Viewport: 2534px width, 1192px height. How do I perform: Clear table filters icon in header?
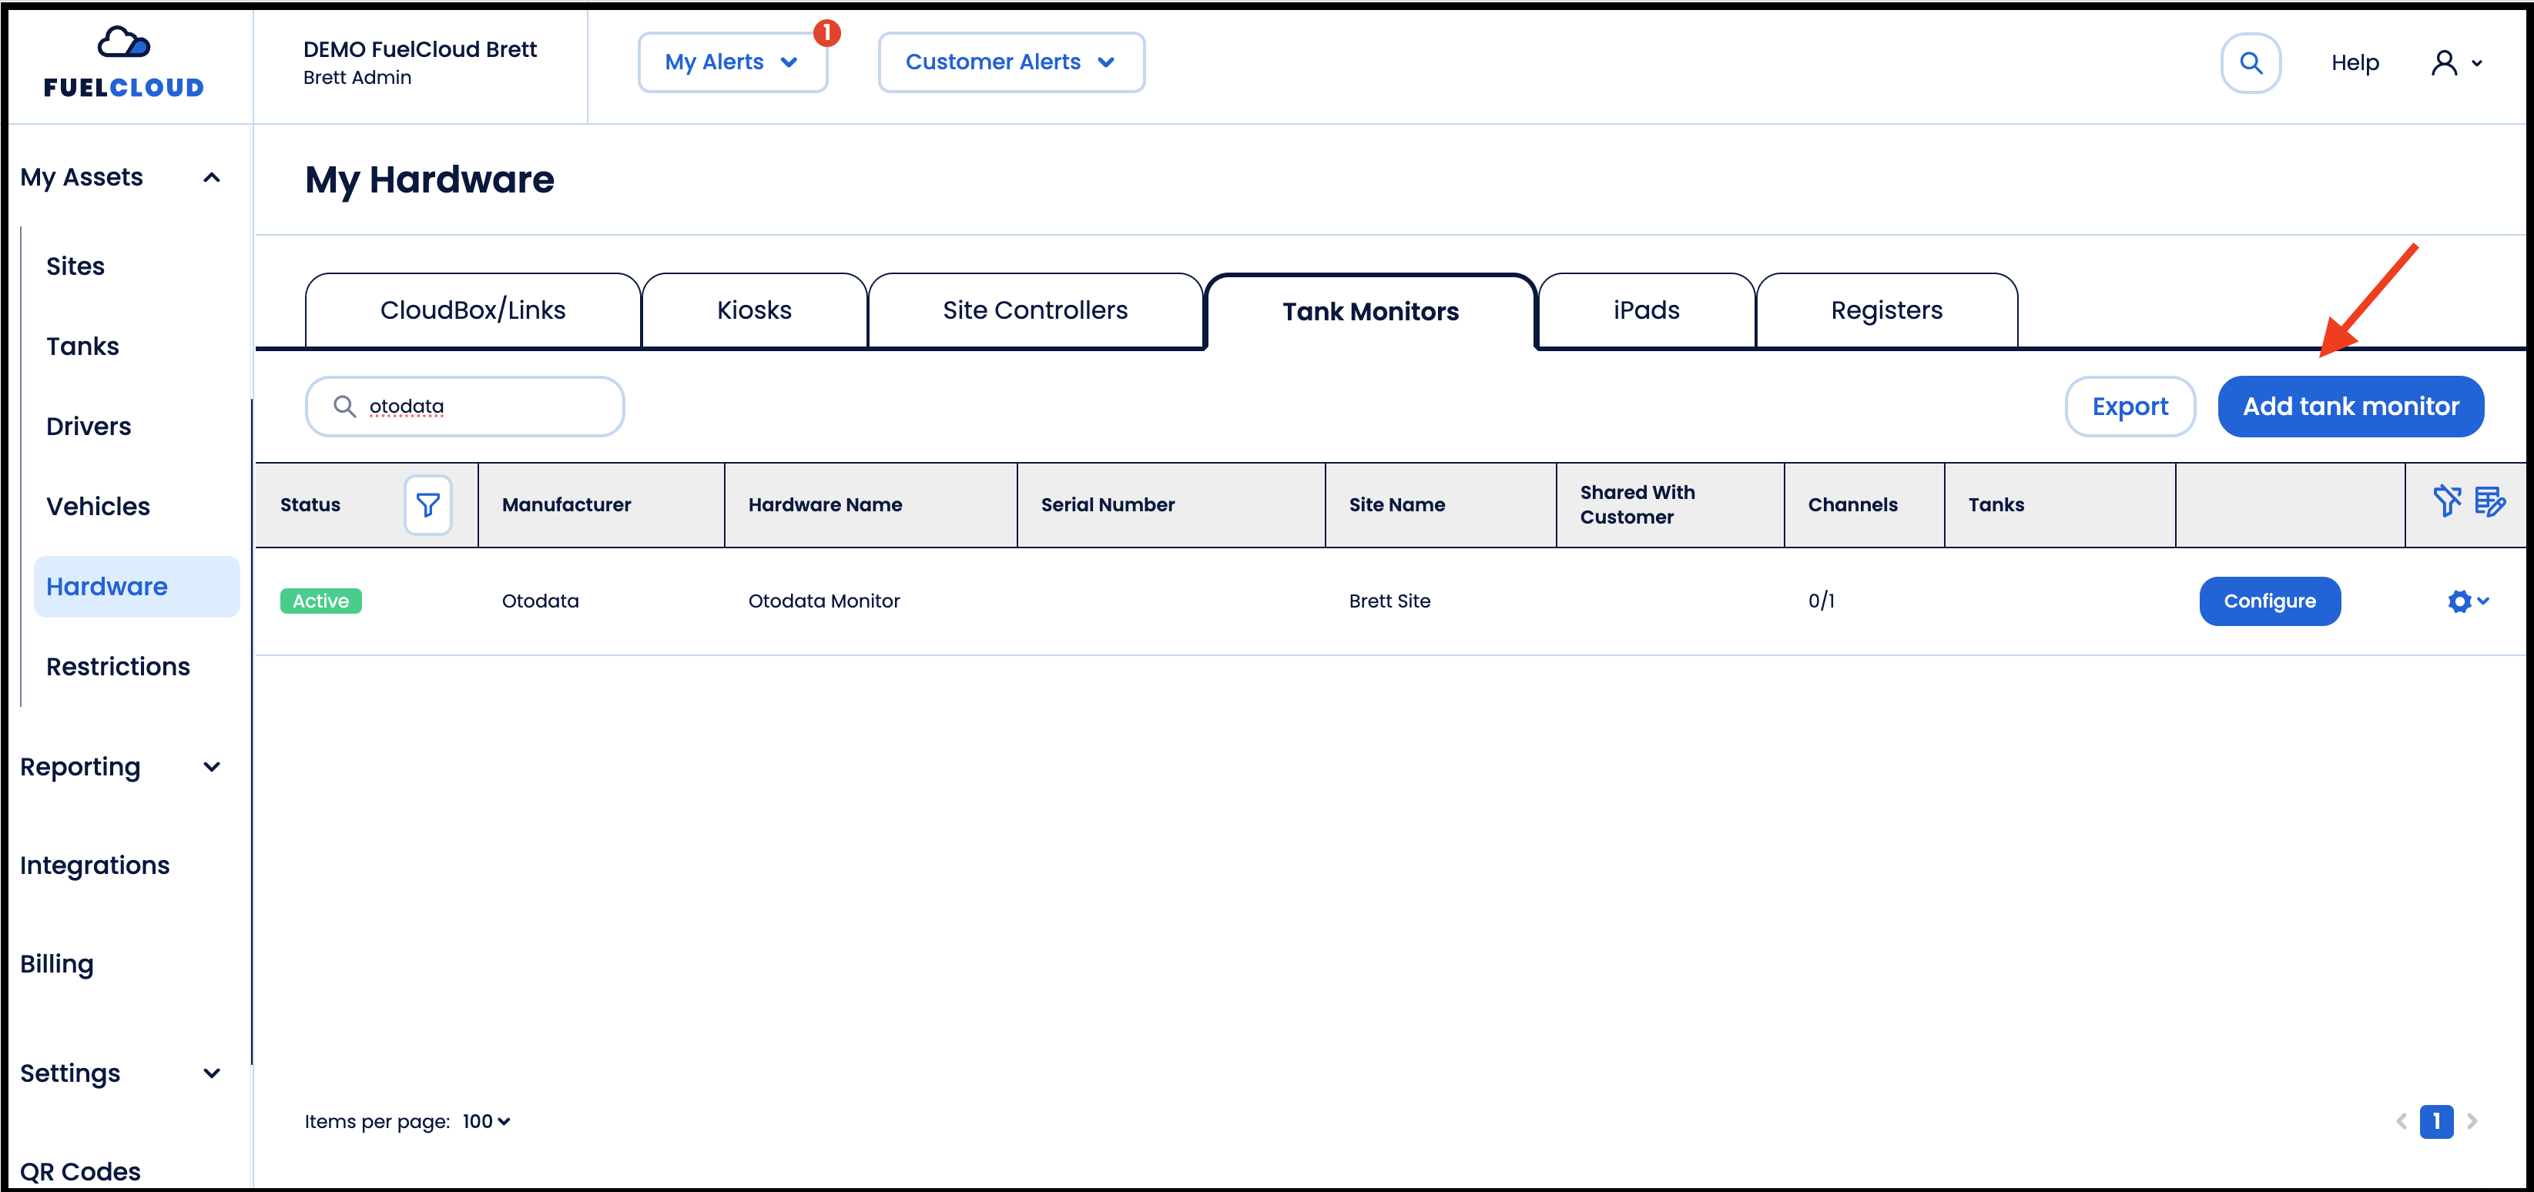pos(2446,501)
